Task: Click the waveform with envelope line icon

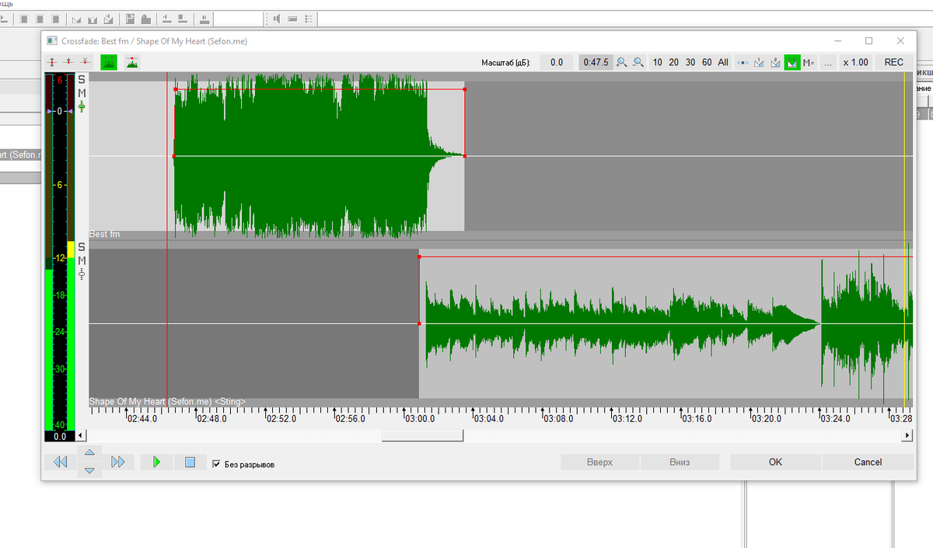Action: [x=132, y=62]
